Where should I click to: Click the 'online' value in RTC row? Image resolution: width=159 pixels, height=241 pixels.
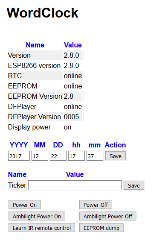(x=73, y=76)
